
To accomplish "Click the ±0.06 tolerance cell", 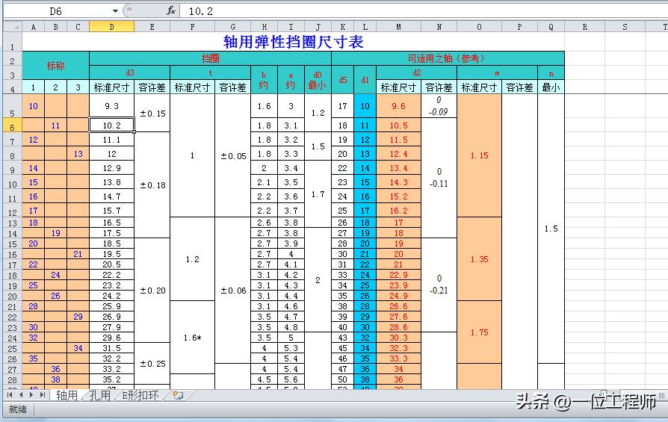I will [x=232, y=291].
